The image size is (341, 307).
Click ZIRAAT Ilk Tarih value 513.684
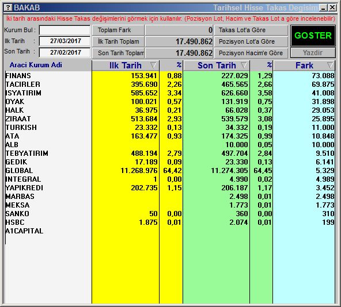[144, 119]
